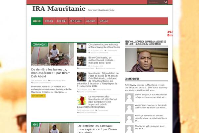Open the Contact menu item
Viewport: 199px width, 133px height.
click(104, 21)
